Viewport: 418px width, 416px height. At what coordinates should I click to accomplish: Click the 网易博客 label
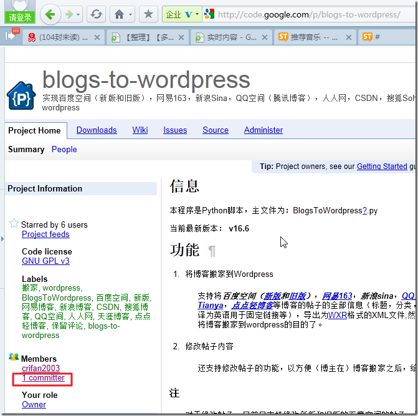(38, 307)
